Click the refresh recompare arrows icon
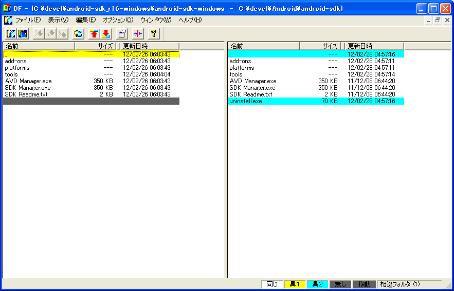Screen dimensions: 454x291 78,34
